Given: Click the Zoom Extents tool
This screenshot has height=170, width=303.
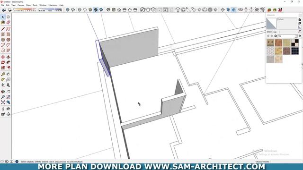Looking at the screenshot, I should pos(3,102).
